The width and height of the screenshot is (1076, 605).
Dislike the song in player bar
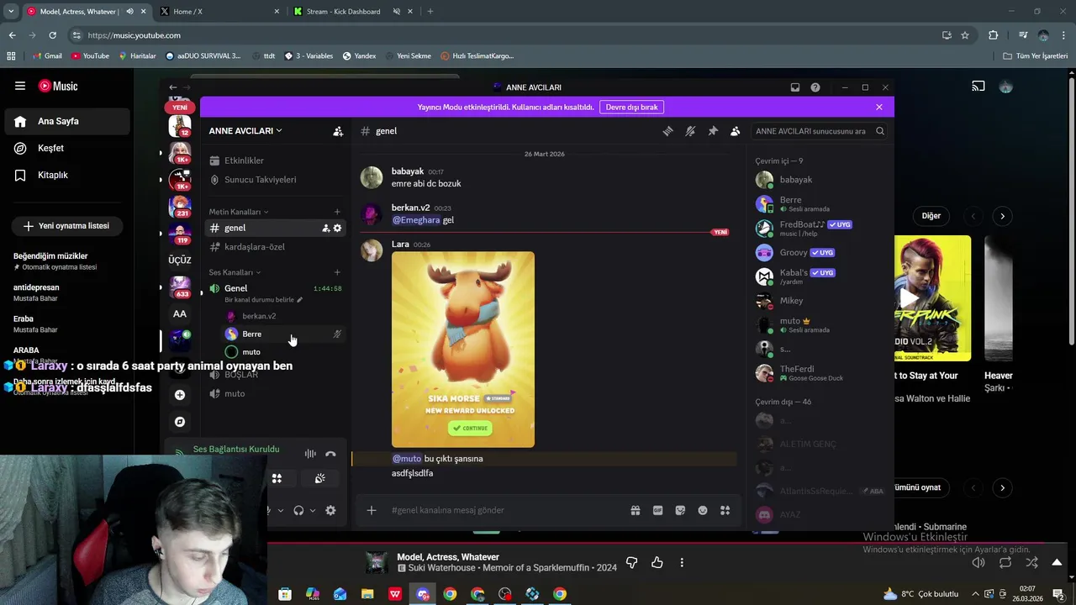(x=632, y=563)
